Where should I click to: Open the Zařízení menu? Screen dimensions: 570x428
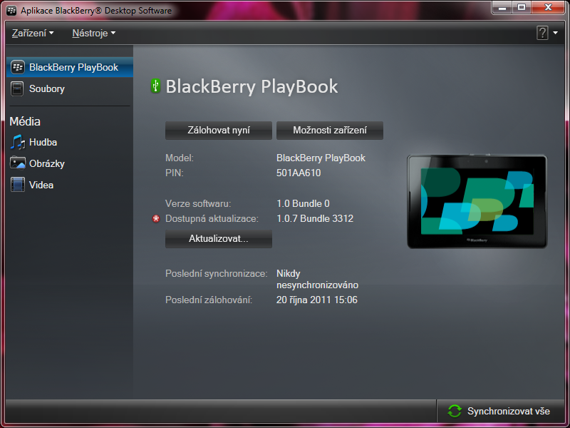tap(33, 33)
